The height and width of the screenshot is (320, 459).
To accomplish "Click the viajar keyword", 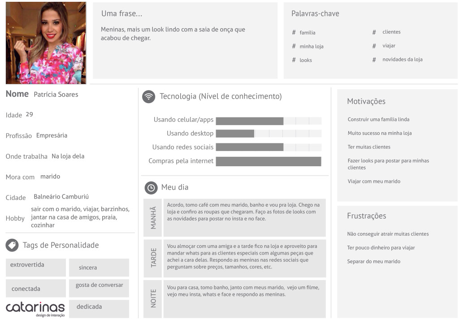I will point(389,46).
